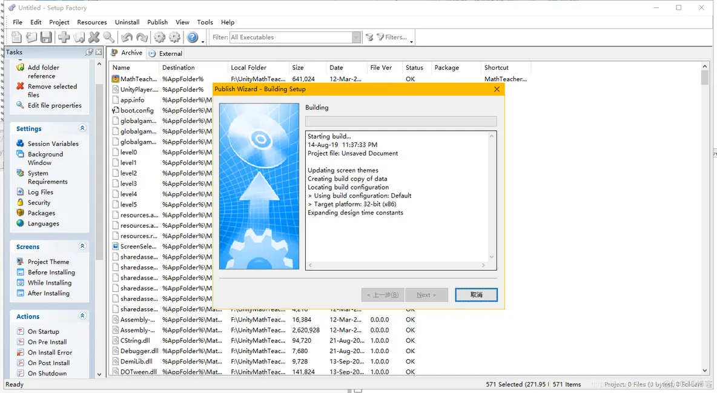Click the Next > button in wizard
Image resolution: width=717 pixels, height=393 pixels.
click(426, 295)
